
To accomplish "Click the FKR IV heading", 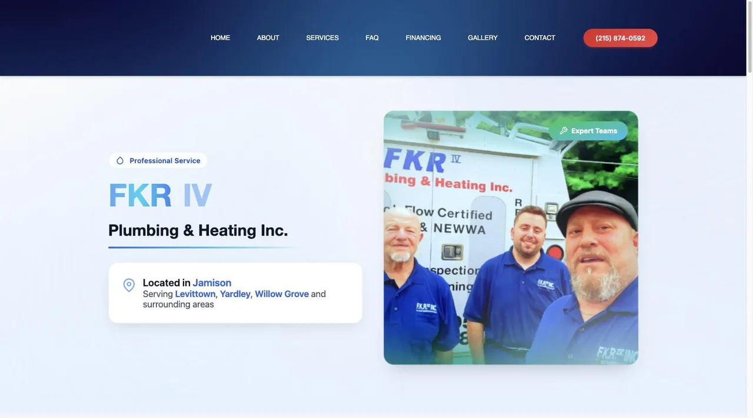I will click(160, 195).
